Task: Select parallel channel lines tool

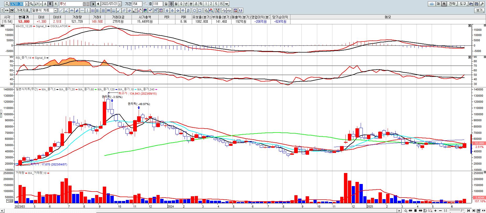Action: (x=124, y=10)
